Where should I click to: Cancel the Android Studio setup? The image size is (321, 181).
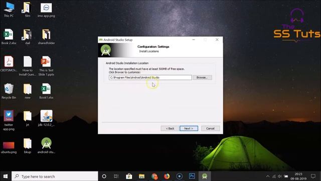tap(211, 129)
